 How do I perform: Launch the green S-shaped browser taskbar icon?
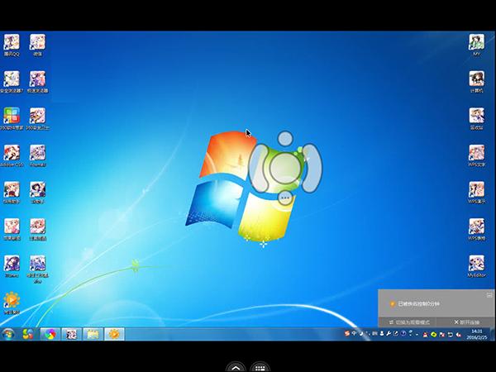(x=28, y=334)
